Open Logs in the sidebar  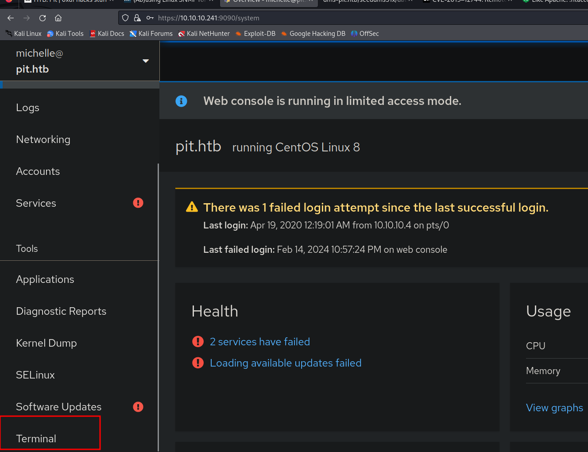(x=27, y=108)
